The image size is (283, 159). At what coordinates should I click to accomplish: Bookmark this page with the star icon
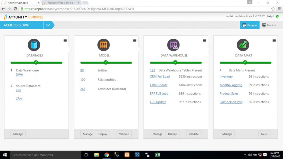[x=273, y=9]
